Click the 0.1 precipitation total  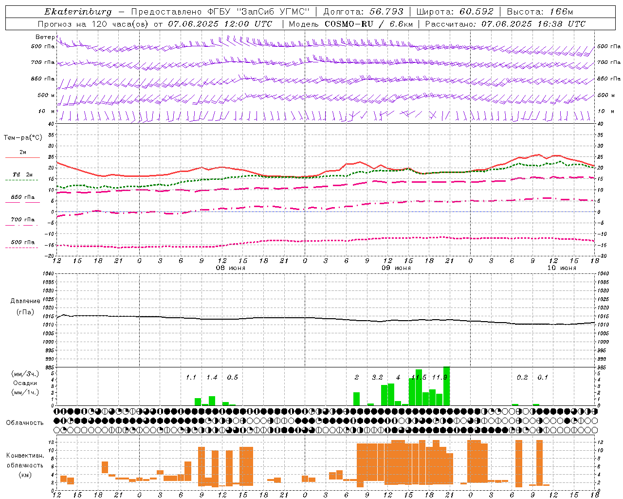543,378
